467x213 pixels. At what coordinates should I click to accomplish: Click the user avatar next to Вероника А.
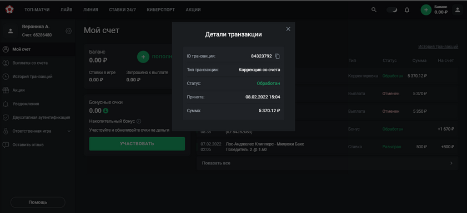[x=11, y=31]
